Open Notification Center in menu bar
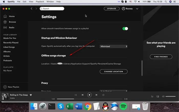 pyautogui.click(x=175, y=2)
